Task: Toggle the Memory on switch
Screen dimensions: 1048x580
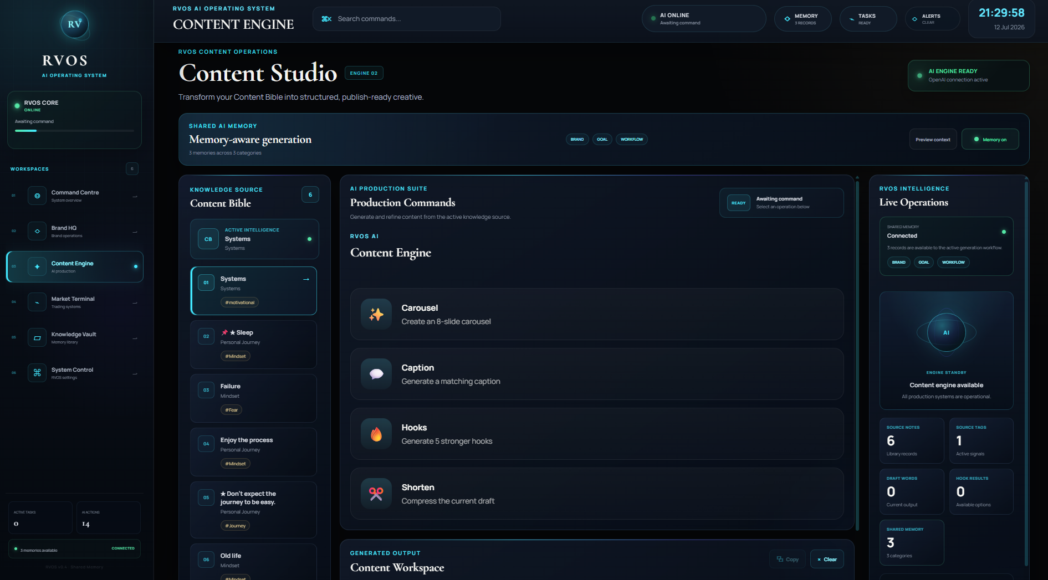Action: click(x=990, y=140)
